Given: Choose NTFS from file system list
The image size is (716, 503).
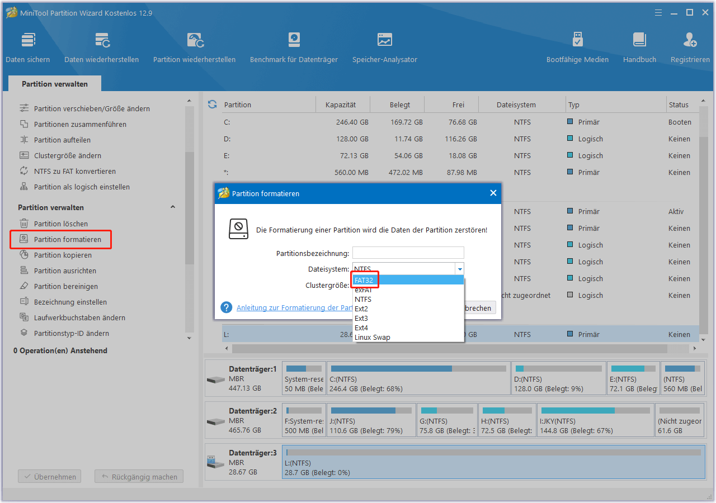Looking at the screenshot, I should (x=408, y=300).
